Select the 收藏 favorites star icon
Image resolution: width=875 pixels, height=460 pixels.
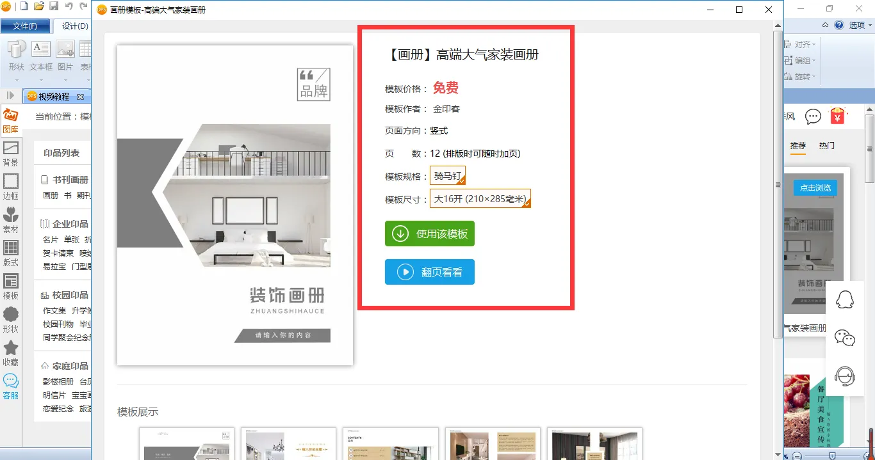10,353
